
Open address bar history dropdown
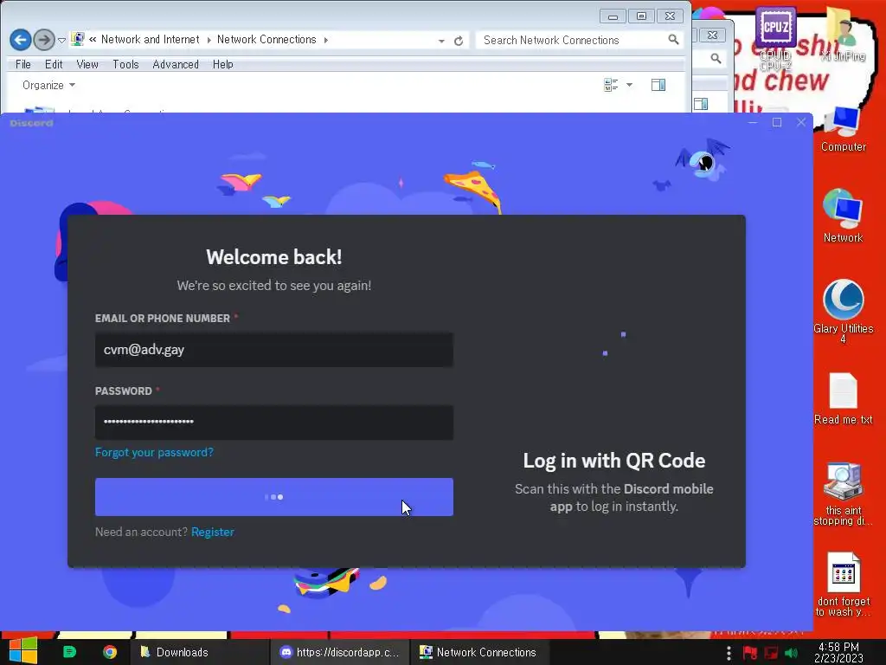coord(441,41)
